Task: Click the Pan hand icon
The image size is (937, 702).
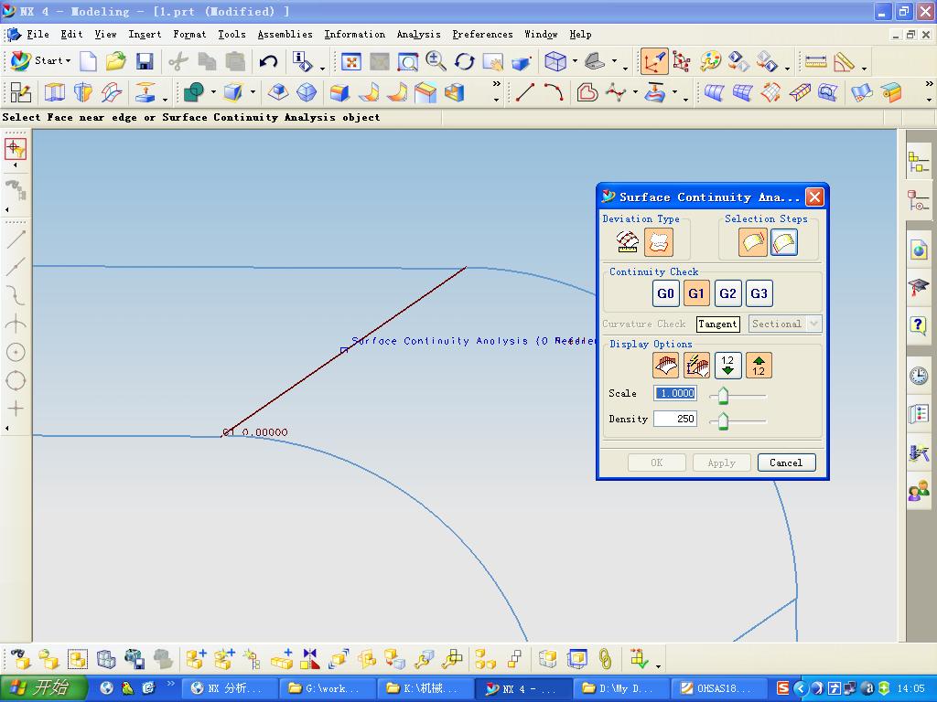Action: [492, 61]
